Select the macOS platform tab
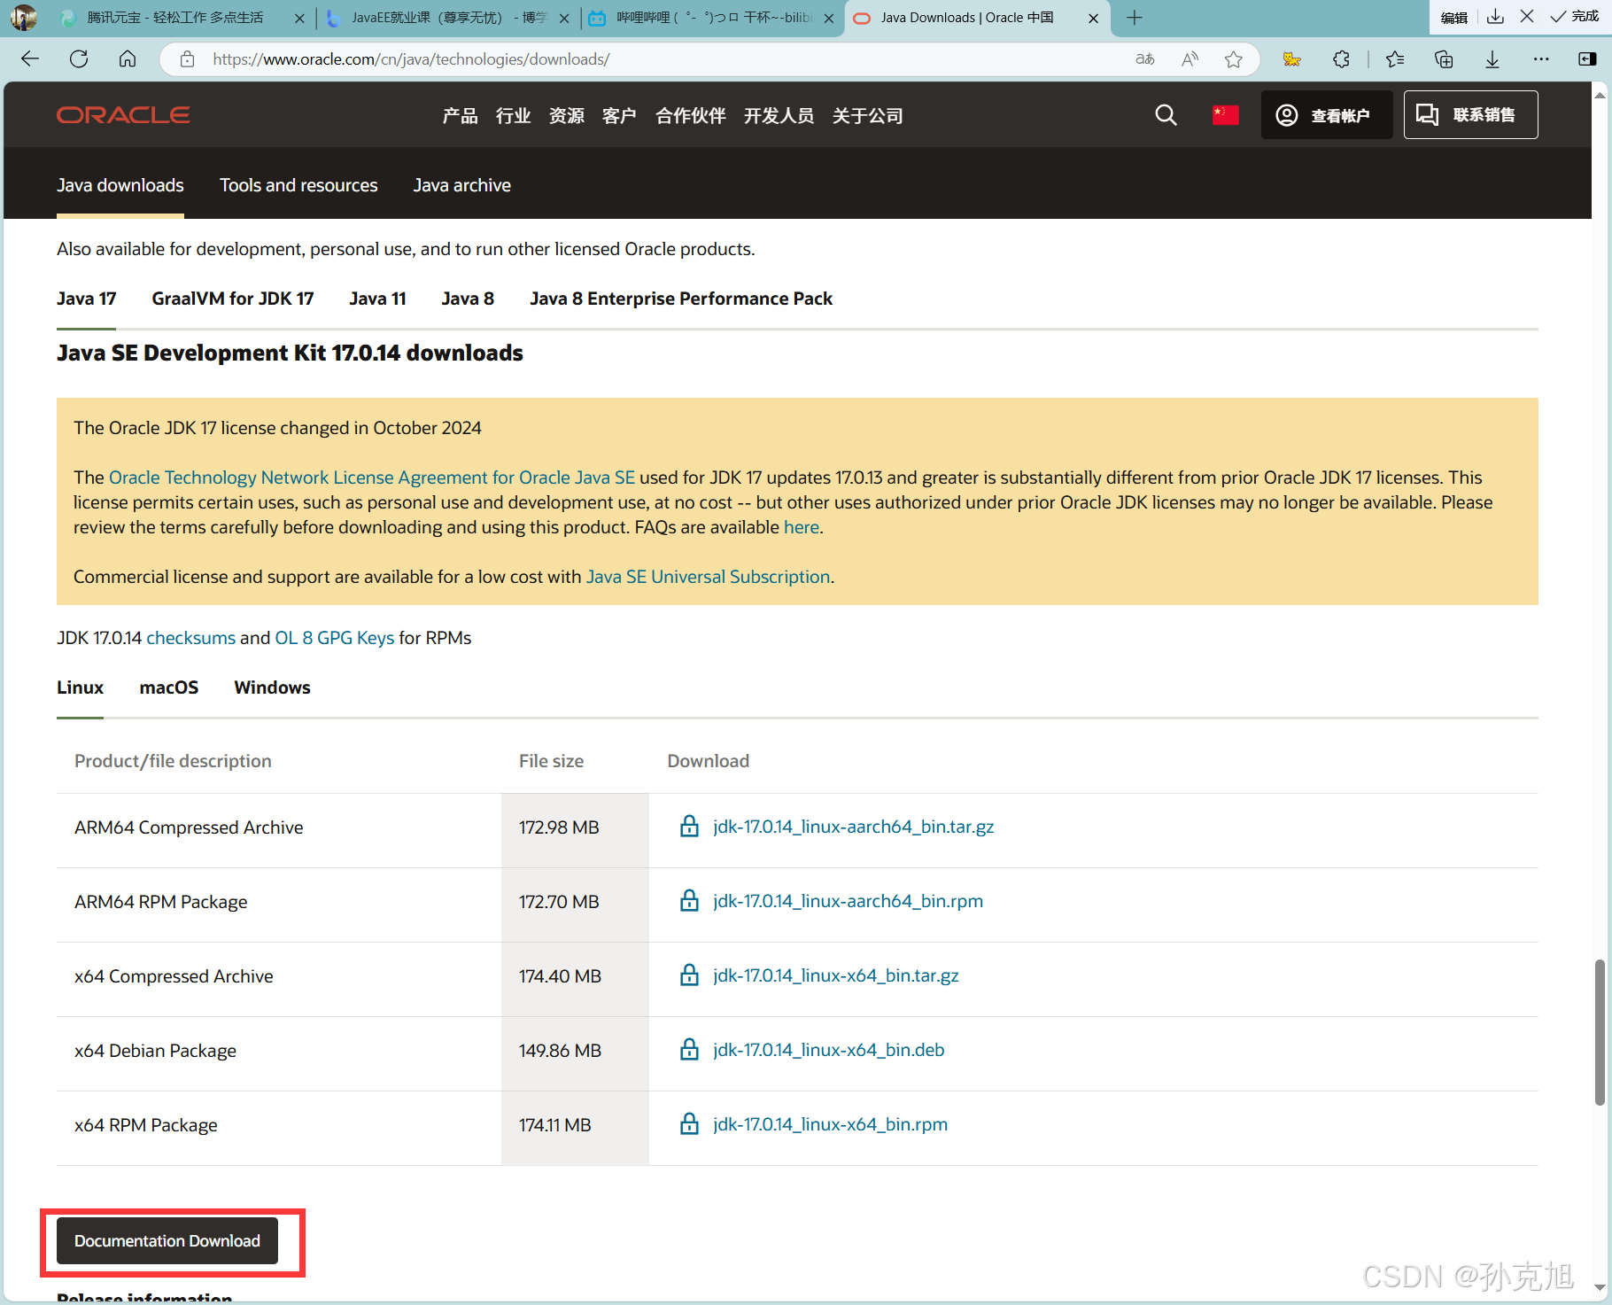Viewport: 1612px width, 1305px height. tap(168, 687)
